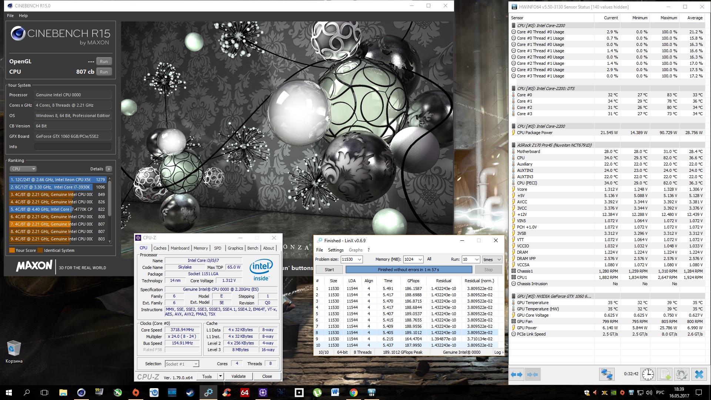
Task: Click the orange 'Your Score' legend swatch
Action: (12, 250)
